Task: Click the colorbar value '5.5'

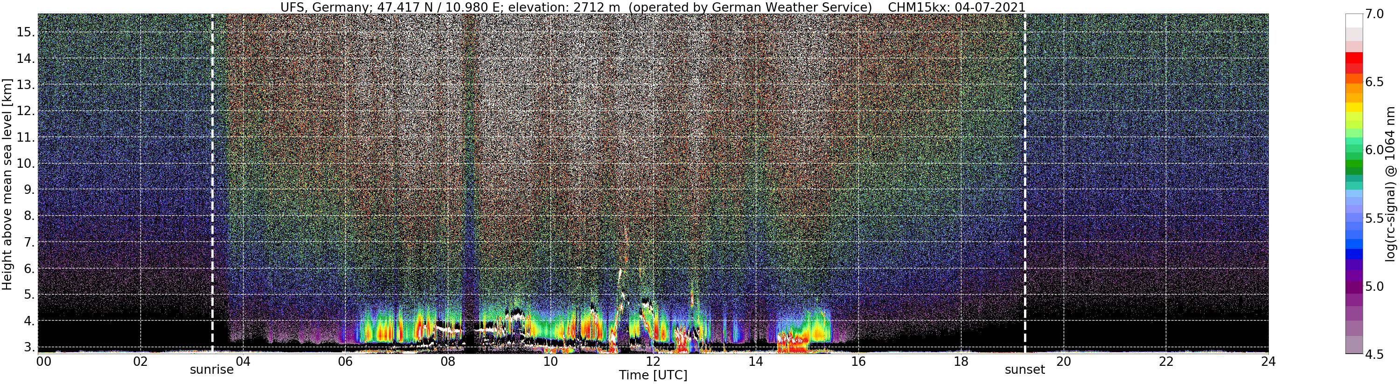Action: point(1375,219)
